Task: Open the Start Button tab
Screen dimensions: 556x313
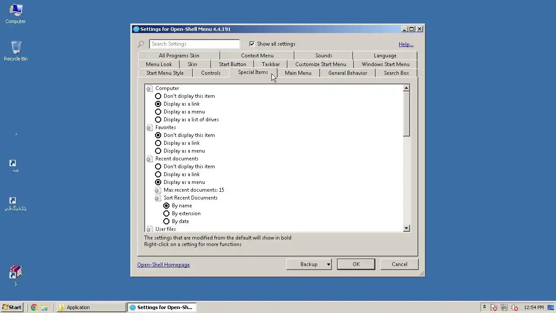Action: pyautogui.click(x=232, y=64)
